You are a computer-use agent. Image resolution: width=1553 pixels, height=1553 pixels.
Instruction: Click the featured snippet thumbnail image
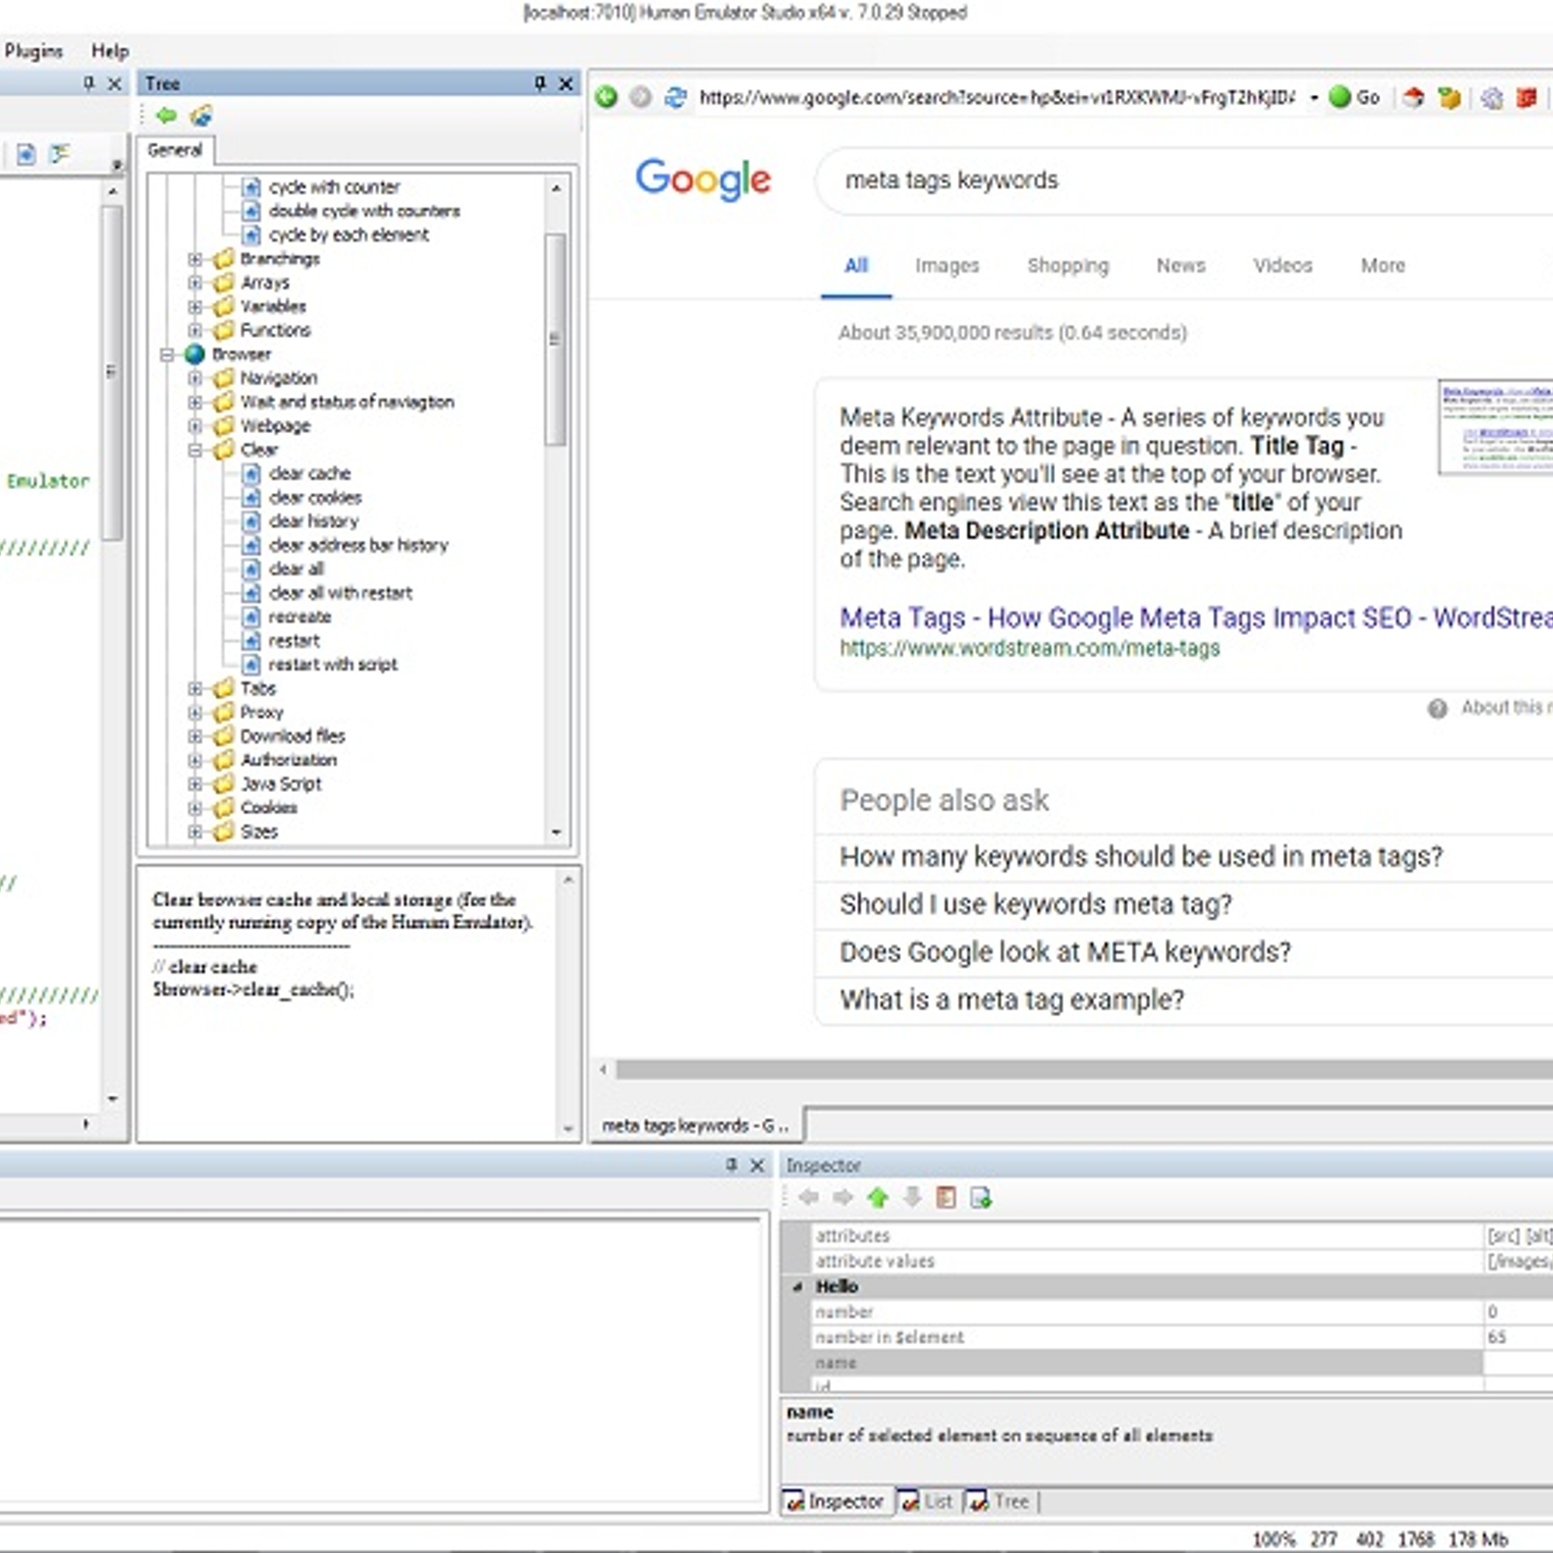[x=1496, y=427]
